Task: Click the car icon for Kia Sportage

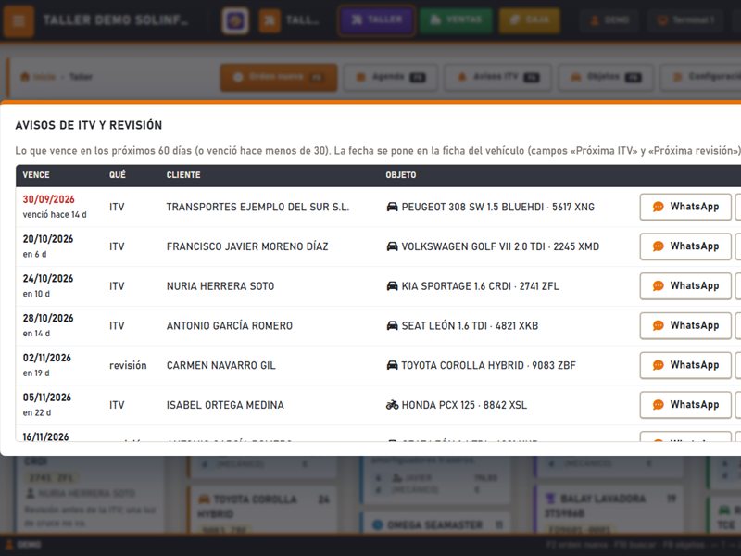Action: (392, 286)
